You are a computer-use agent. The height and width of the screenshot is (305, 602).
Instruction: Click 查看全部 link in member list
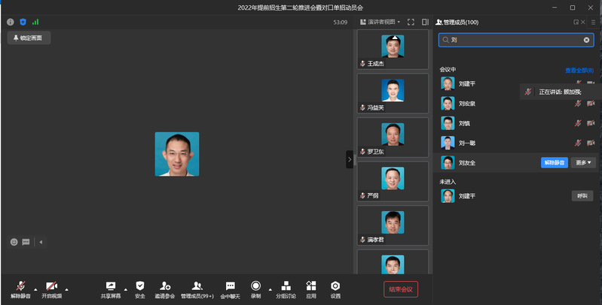[x=579, y=70]
